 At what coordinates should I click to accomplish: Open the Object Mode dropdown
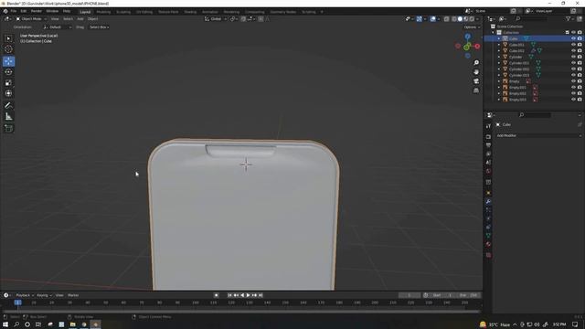(x=31, y=19)
